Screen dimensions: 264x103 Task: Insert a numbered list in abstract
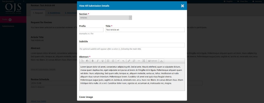tap(113, 61)
